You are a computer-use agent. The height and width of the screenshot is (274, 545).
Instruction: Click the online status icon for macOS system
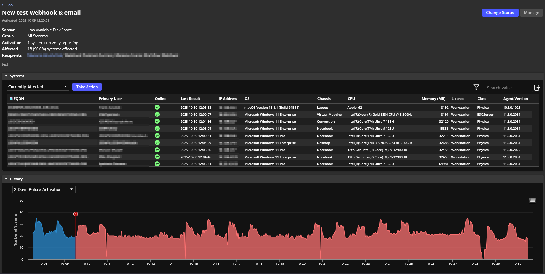(157, 107)
